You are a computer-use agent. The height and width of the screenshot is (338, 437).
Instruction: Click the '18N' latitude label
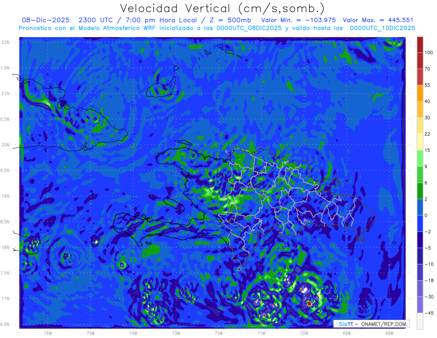tap(5, 247)
